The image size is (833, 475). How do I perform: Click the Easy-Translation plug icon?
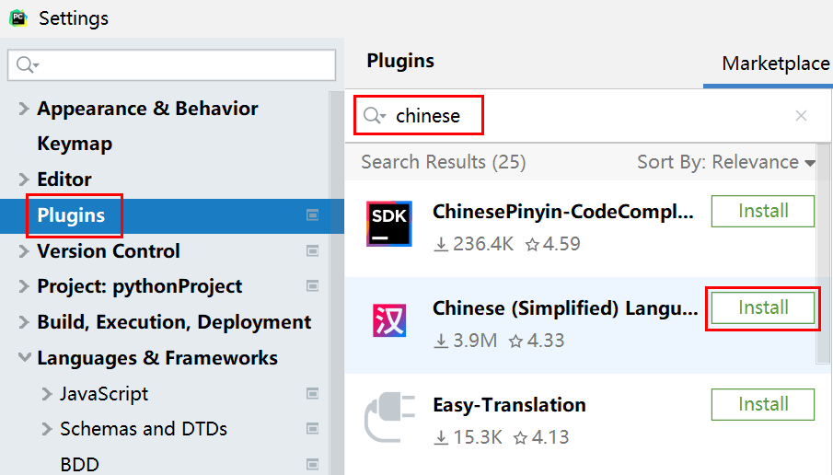[x=389, y=418]
